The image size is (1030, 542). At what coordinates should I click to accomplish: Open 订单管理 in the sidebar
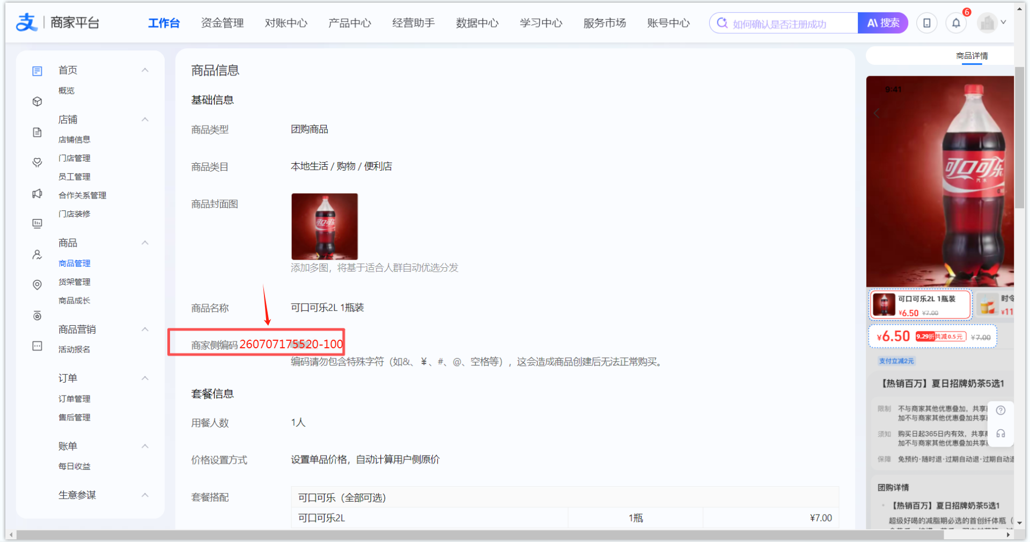point(75,399)
